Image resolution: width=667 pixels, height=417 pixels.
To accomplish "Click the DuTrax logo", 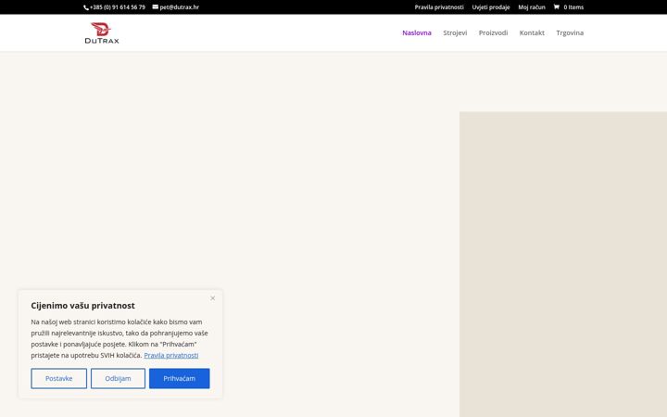I will [x=102, y=32].
